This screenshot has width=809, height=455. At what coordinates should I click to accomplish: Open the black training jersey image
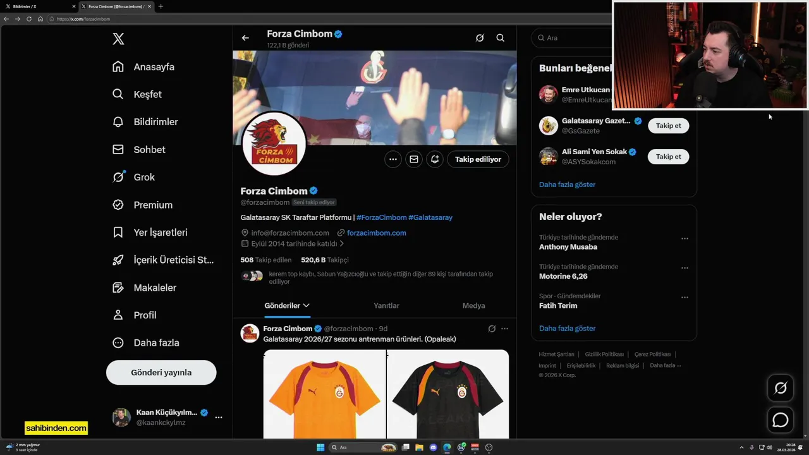click(x=448, y=394)
